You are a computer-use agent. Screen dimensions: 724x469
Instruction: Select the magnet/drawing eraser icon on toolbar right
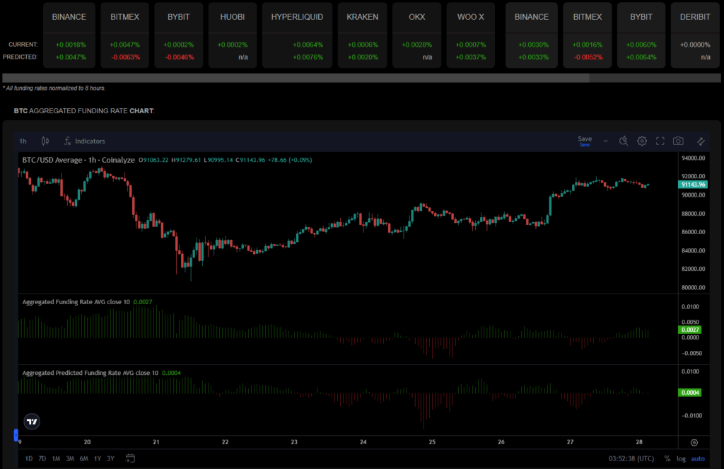point(700,141)
